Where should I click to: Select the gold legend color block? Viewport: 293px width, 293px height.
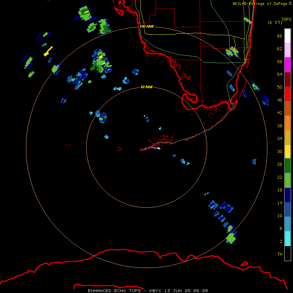click(x=287, y=138)
